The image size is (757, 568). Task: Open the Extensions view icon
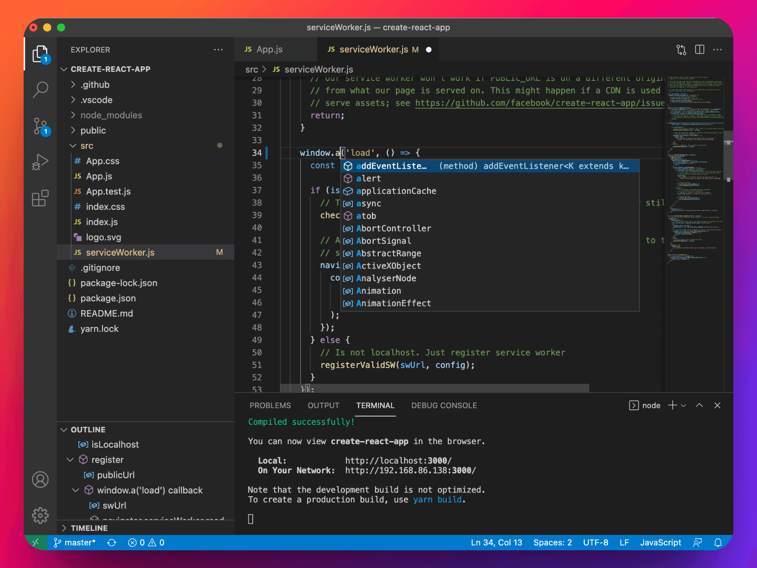(40, 198)
